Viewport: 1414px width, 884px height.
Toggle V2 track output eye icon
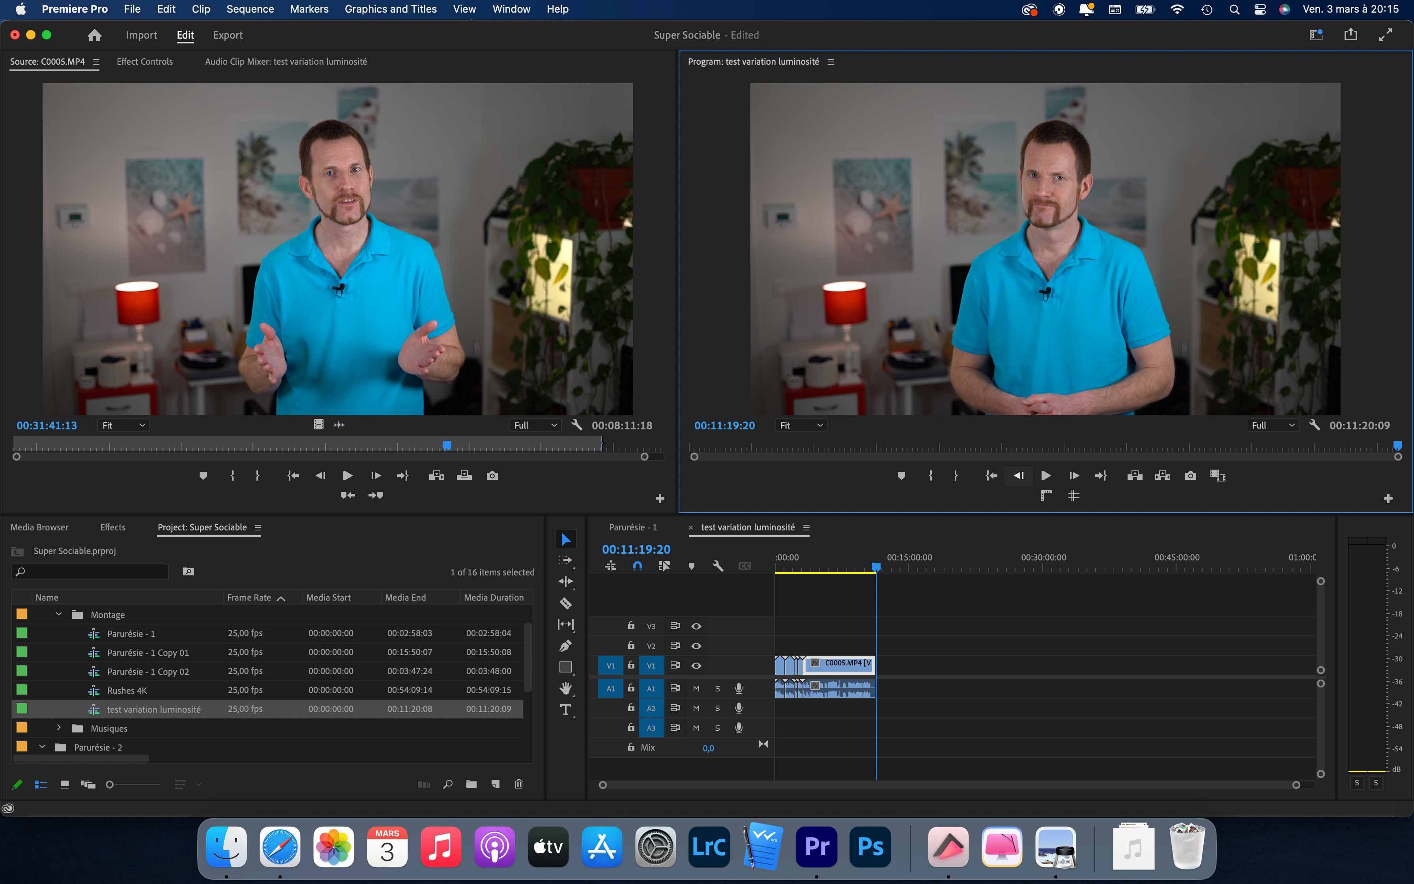click(696, 646)
